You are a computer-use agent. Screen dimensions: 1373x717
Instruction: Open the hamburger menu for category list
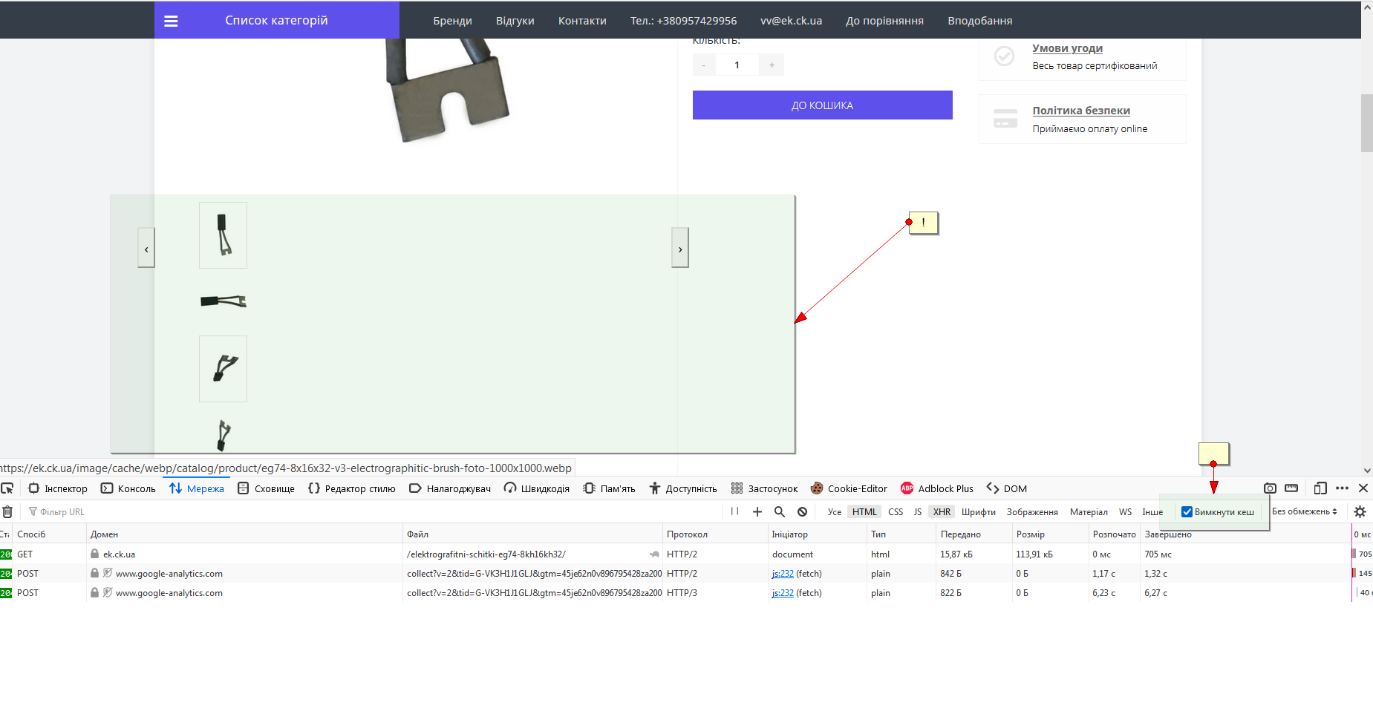171,21
